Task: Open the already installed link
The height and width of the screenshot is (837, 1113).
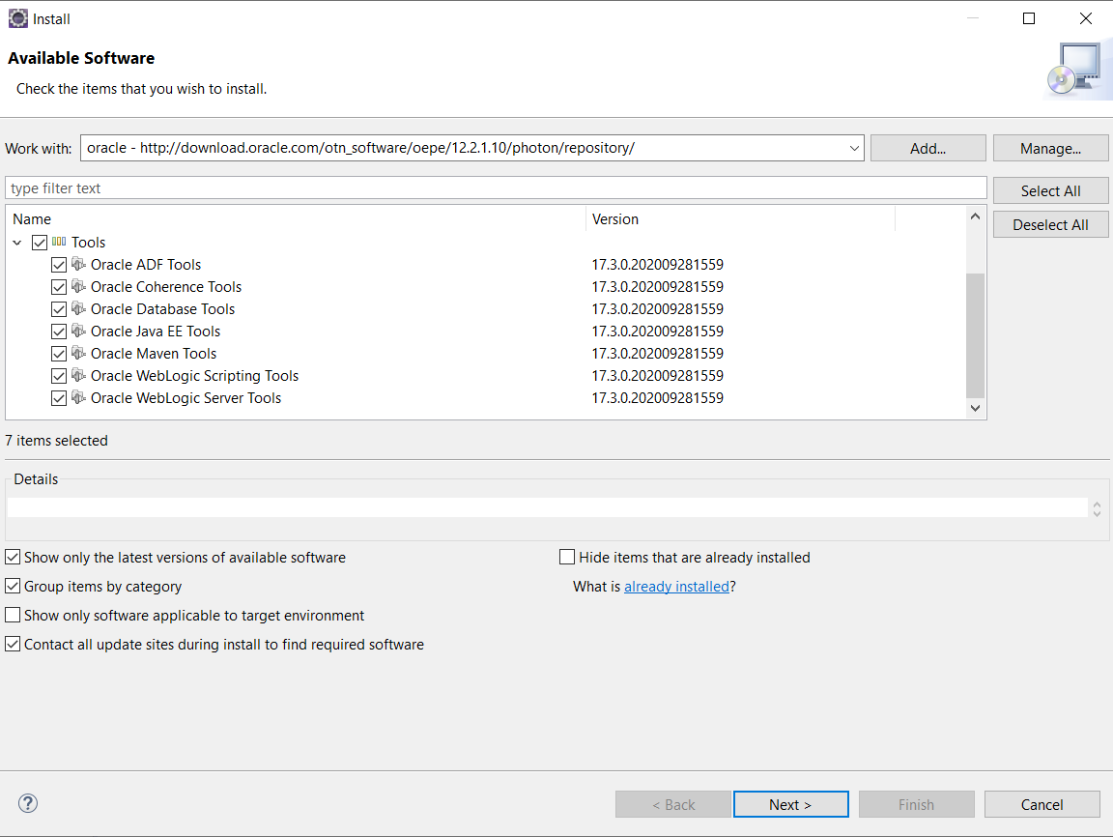Action: 676,587
